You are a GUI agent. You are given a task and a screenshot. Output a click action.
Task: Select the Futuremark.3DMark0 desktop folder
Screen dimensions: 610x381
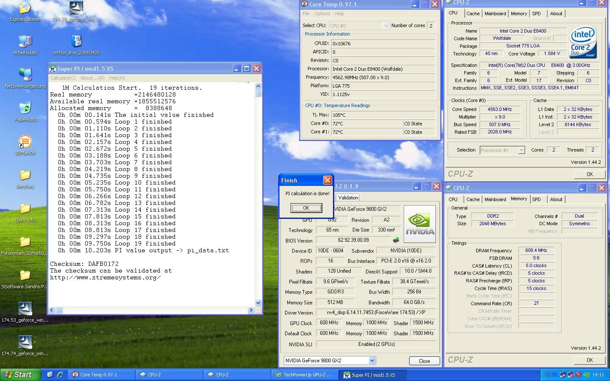point(25,246)
